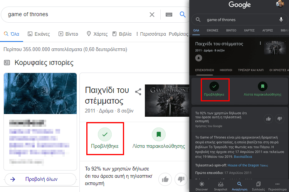The width and height of the screenshot is (289, 192).
Task: Switch to ΕΙΚΟΝΕΣ tab in mobile app
Action: tap(212, 30)
